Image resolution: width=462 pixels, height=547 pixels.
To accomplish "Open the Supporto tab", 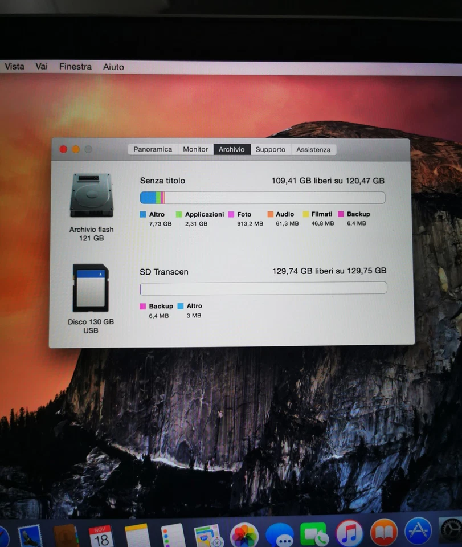I will click(x=270, y=149).
